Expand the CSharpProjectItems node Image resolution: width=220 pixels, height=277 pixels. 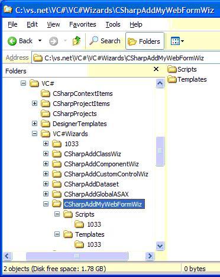tap(34, 104)
